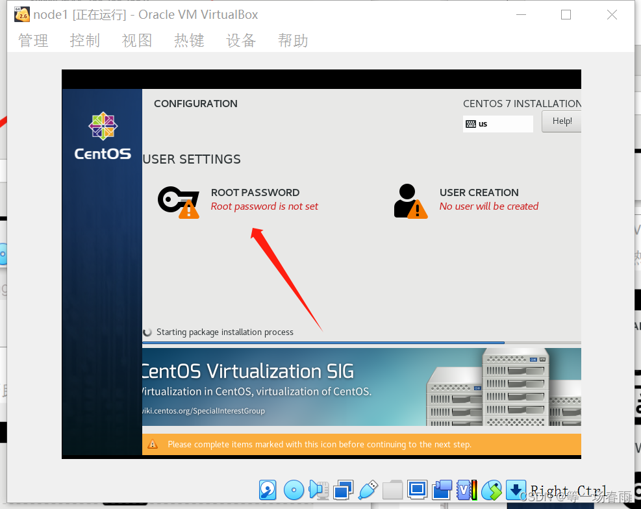Click the mouse integration status icon
The image size is (641, 509).
pos(492,490)
